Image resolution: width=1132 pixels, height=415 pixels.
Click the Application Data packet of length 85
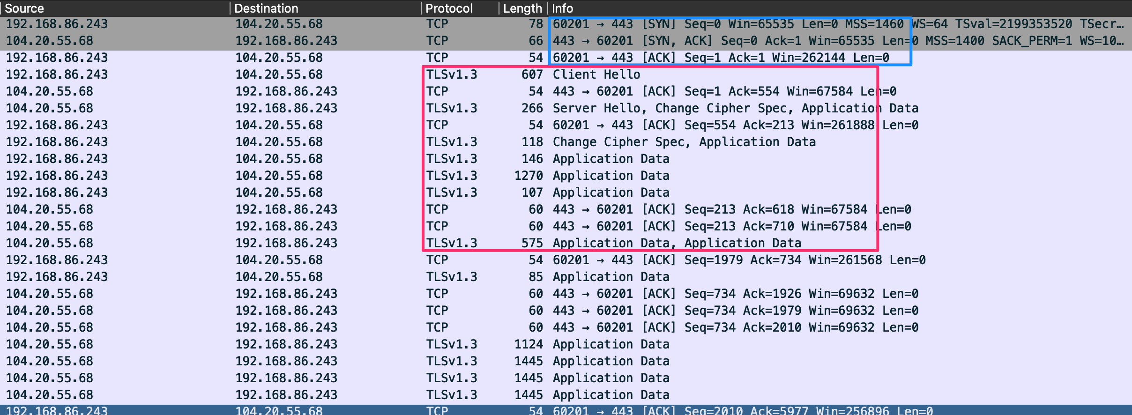coord(611,277)
